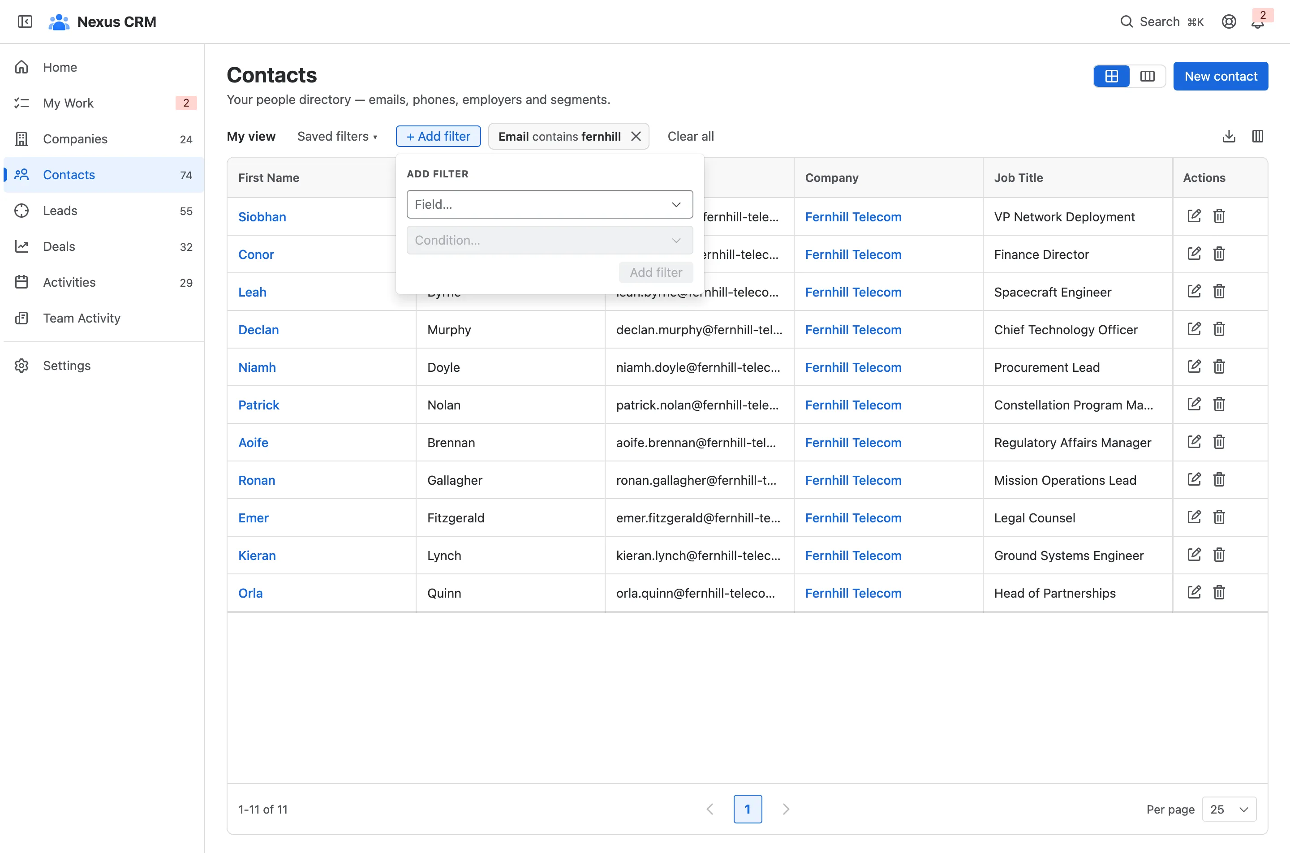The width and height of the screenshot is (1290, 853).
Task: Select the My view tab
Action: click(x=251, y=136)
